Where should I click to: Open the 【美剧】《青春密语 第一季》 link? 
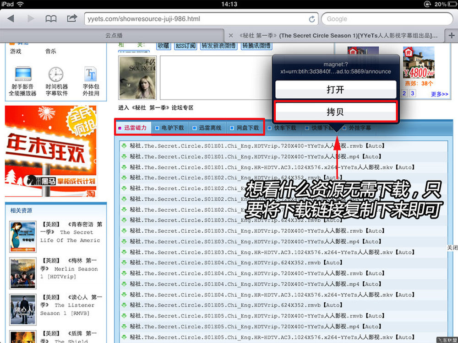71,232
